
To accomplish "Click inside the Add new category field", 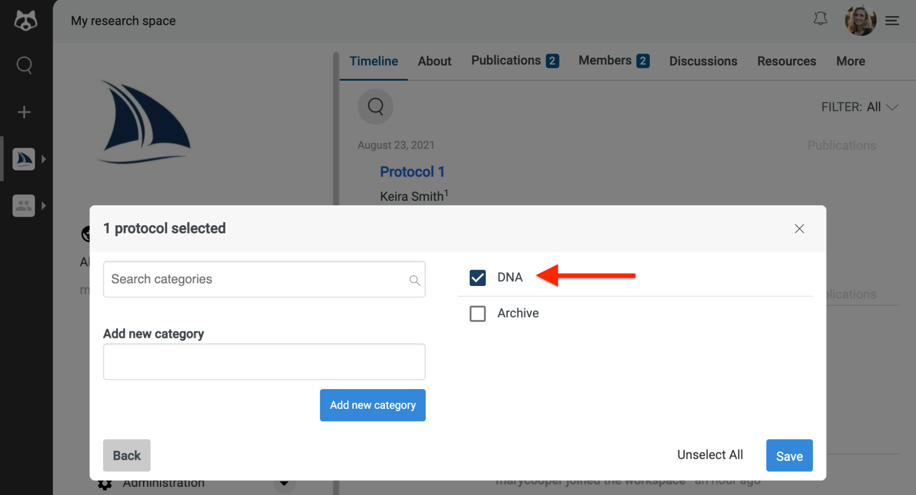I will (x=264, y=362).
